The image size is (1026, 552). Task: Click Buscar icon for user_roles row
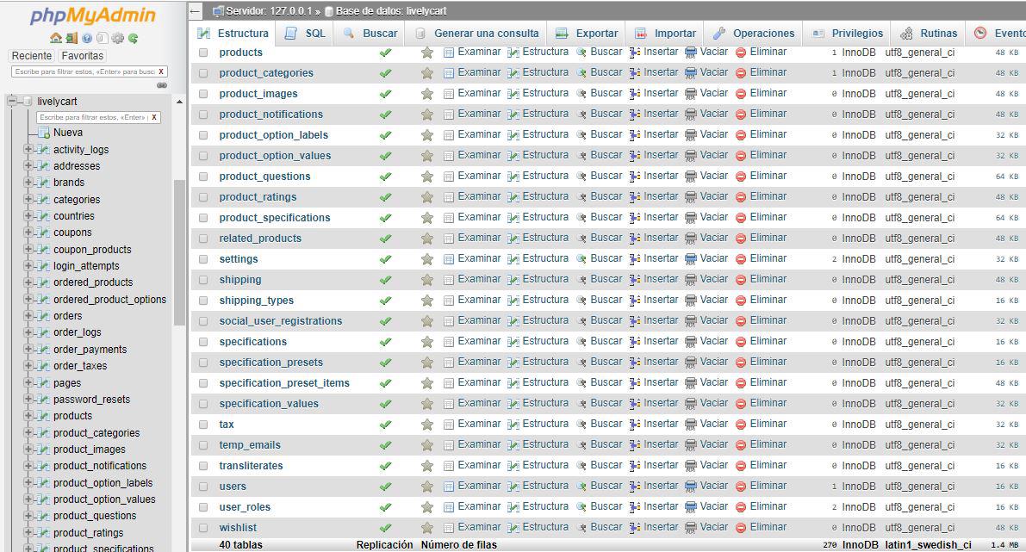tap(581, 507)
